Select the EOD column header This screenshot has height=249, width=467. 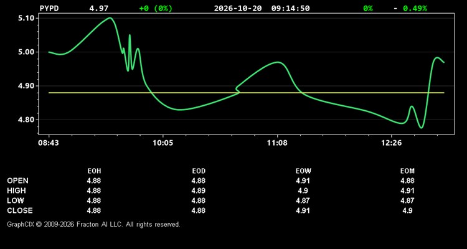point(199,171)
